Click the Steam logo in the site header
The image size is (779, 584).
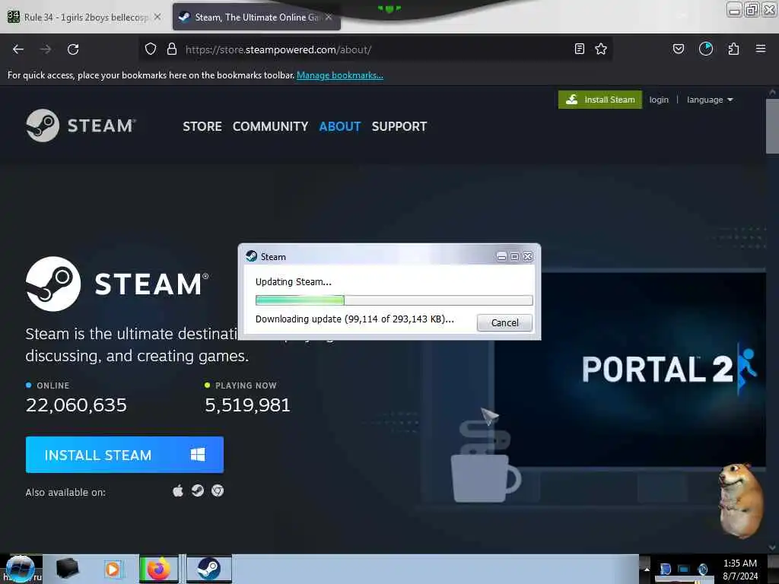(81, 125)
